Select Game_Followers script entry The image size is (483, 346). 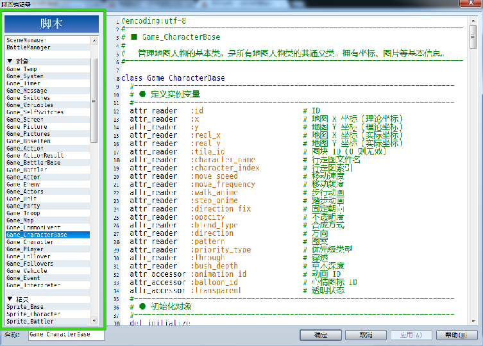pyautogui.click(x=47, y=263)
